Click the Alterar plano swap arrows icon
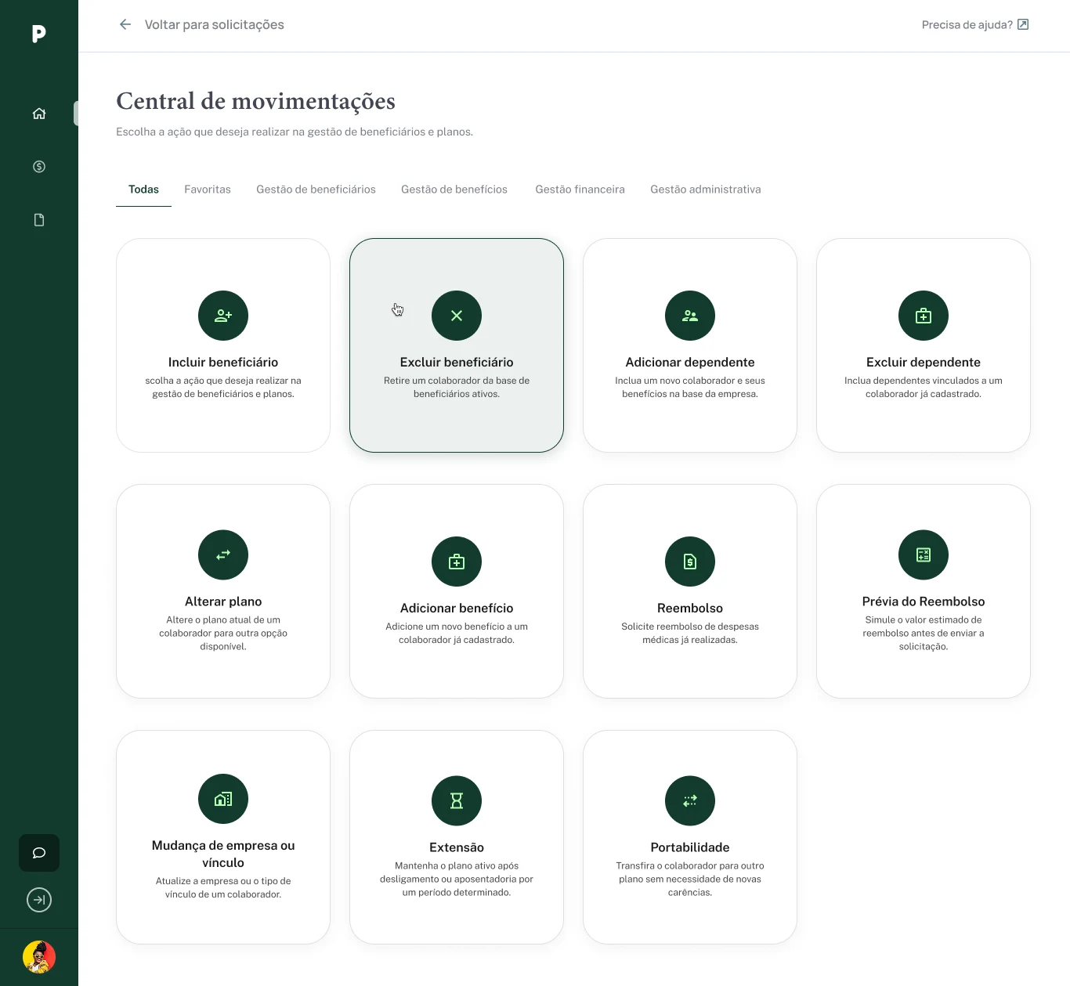 coord(223,554)
